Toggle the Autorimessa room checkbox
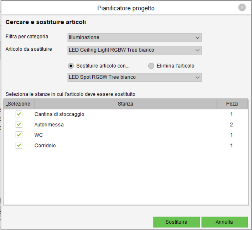The height and width of the screenshot is (230, 252). coord(19,124)
